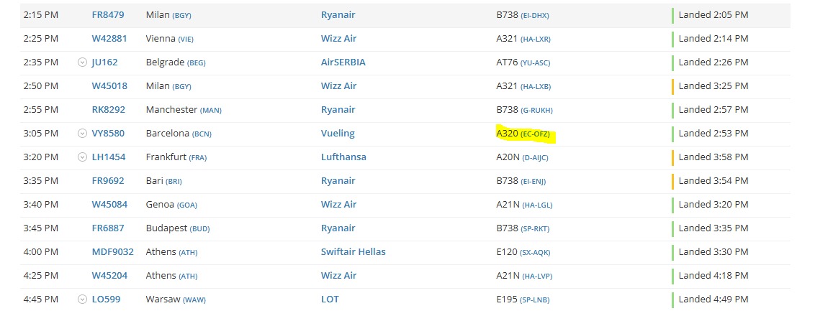
Task: Expand the LO599 flight row chevron
Action: tap(82, 300)
